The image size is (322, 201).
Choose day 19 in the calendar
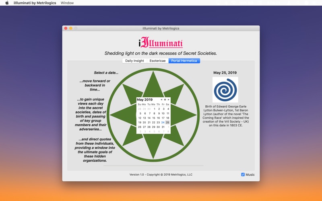(x=140, y=123)
